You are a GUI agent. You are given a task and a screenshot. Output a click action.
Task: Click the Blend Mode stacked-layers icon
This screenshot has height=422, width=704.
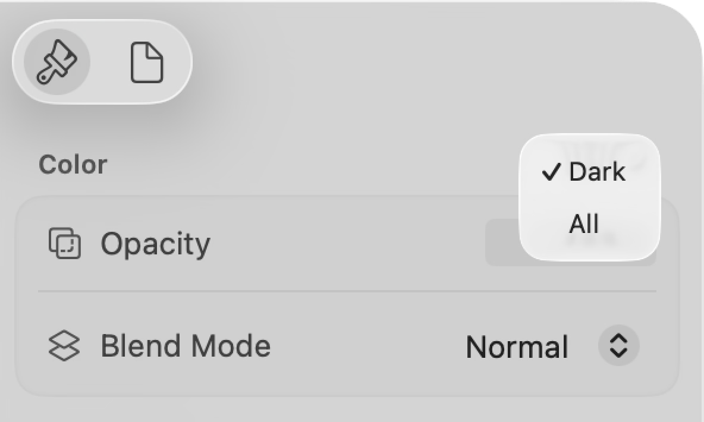click(64, 345)
